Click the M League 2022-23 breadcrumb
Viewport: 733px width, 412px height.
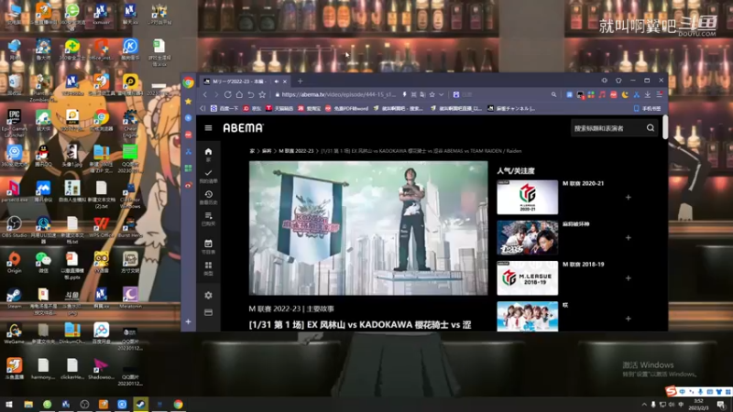[296, 151]
